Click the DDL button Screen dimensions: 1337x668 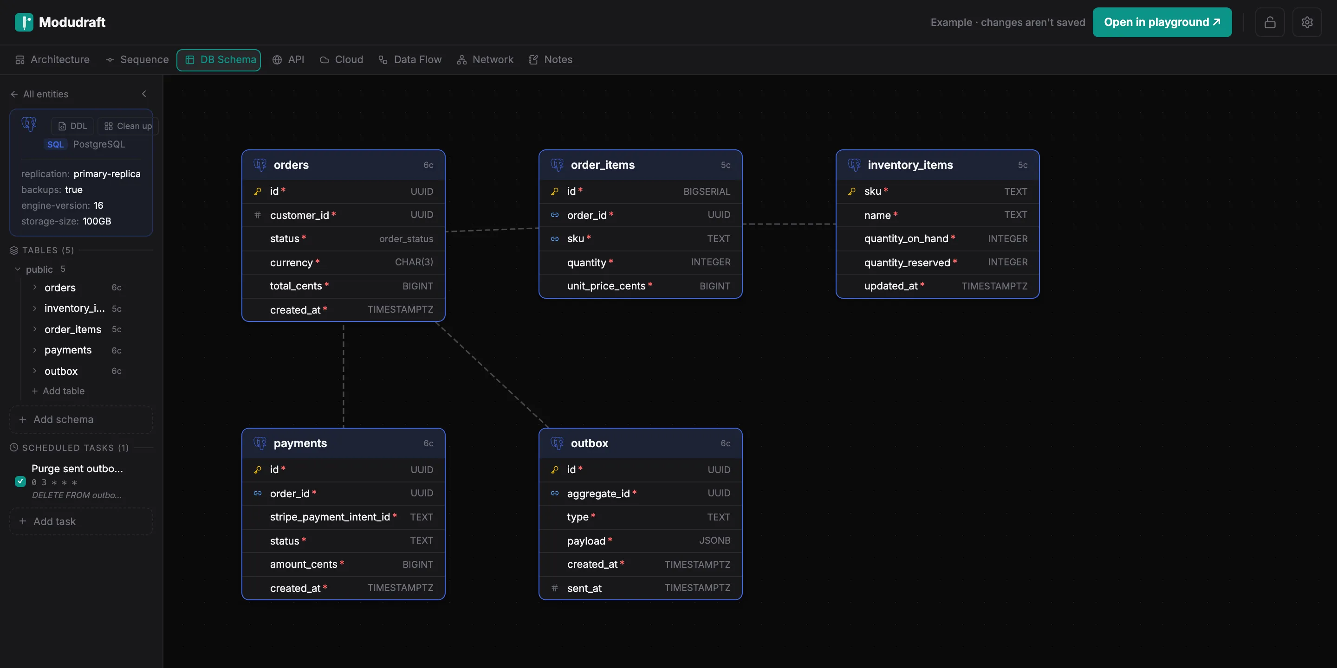pos(73,126)
